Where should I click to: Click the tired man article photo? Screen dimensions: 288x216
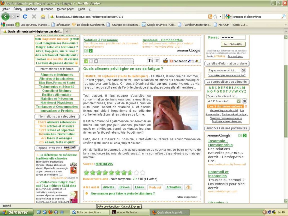(176, 113)
